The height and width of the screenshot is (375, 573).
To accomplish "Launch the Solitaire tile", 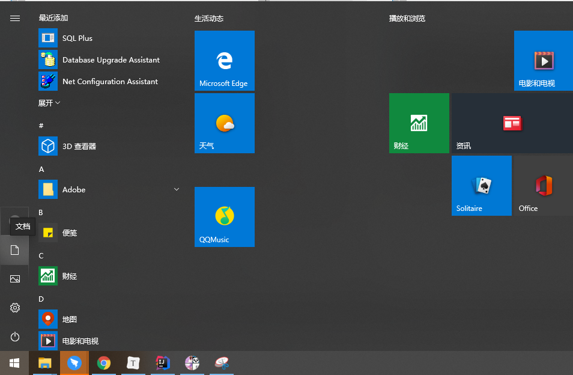I will pyautogui.click(x=482, y=186).
